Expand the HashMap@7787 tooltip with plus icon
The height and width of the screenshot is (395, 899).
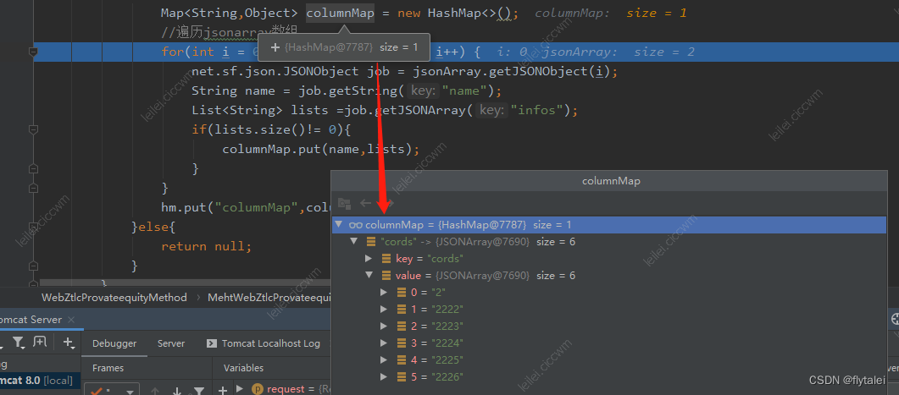coord(275,47)
